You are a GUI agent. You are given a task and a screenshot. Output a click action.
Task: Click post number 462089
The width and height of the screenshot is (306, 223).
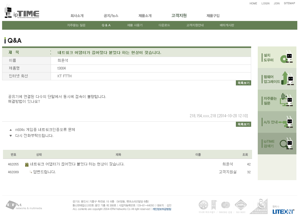point(13,172)
